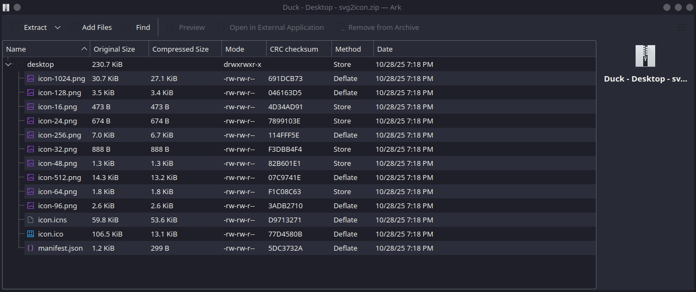Viewport: 696px width, 292px height.
Task: Open the Extract dropdown arrow
Action: tap(58, 27)
